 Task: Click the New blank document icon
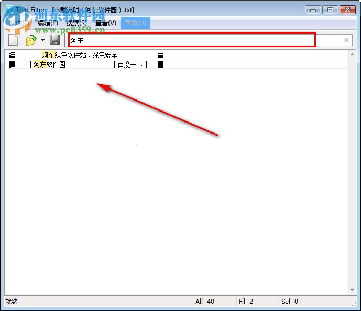click(13, 40)
